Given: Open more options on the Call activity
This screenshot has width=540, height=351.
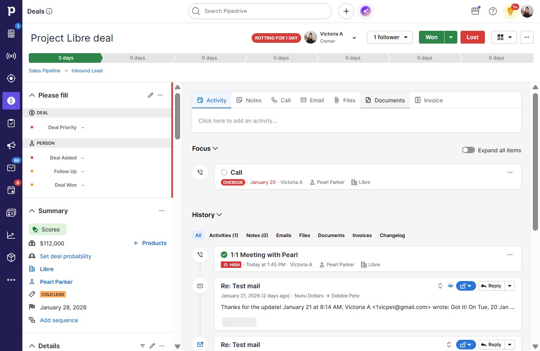Looking at the screenshot, I should tap(510, 172).
